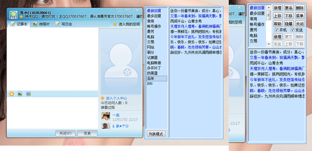
Task: Click the up arrow on the category list scrollbar
Action: click(x=269, y=7)
